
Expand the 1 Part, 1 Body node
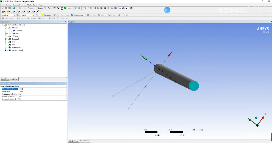pyautogui.click(x=5, y=50)
